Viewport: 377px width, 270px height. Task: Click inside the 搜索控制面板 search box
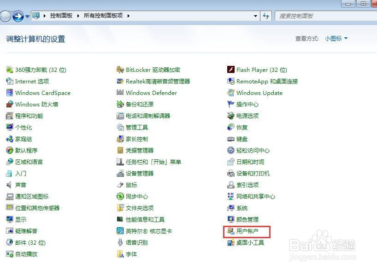313,15
